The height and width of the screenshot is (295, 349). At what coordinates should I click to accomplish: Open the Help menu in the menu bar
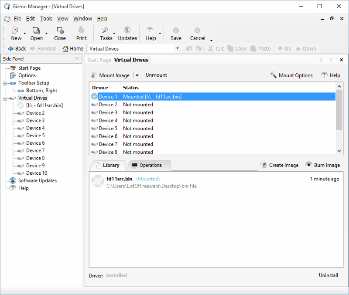coord(102,19)
